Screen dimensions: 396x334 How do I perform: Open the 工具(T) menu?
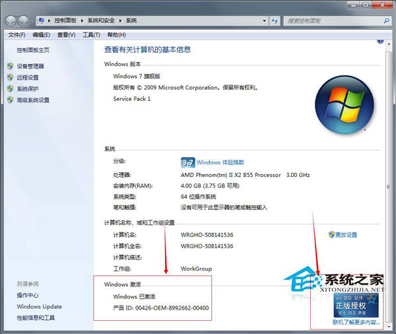point(91,35)
